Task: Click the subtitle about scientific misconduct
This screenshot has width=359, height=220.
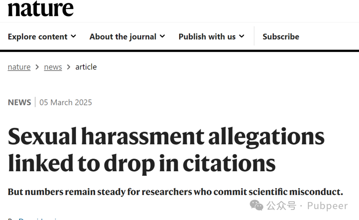Action: click(176, 192)
